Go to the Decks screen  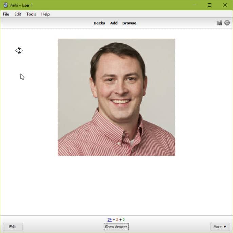[x=99, y=23]
